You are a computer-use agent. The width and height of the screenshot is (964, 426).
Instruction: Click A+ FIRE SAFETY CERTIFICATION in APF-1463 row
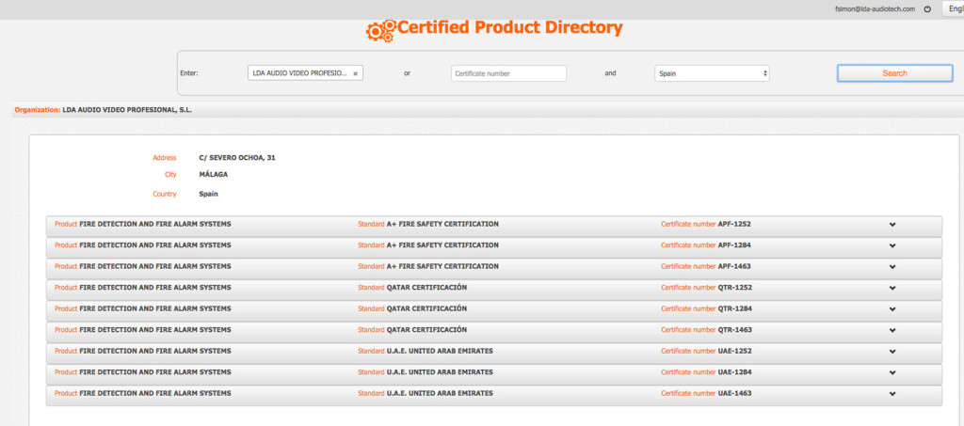442,266
